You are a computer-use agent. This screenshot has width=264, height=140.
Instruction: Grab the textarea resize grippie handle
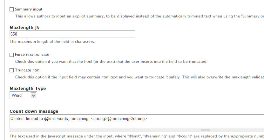tap(205, 130)
